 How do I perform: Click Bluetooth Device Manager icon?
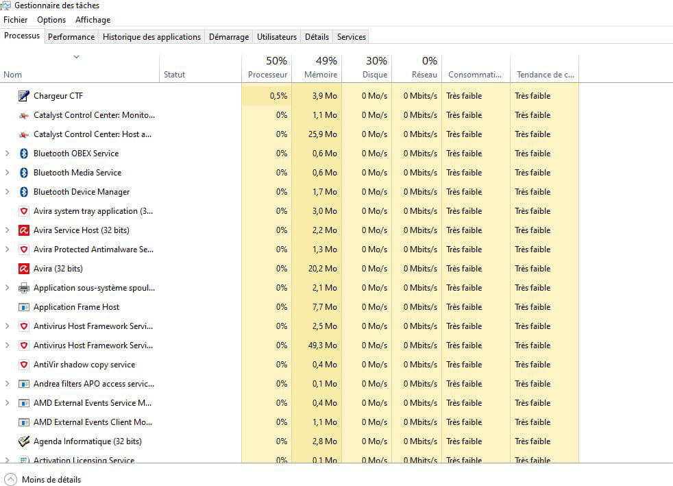pos(24,192)
